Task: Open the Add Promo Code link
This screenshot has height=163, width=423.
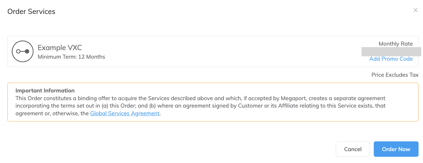Action: coord(391,59)
